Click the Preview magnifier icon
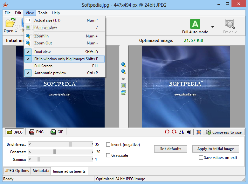The height and width of the screenshot is (184, 248). (230, 24)
